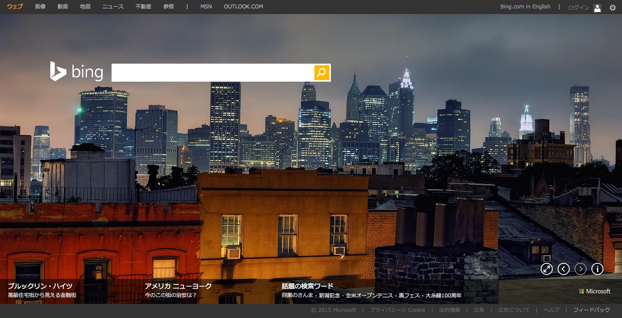
Task: Open the 画像 (Images) tab
Action: click(40, 6)
